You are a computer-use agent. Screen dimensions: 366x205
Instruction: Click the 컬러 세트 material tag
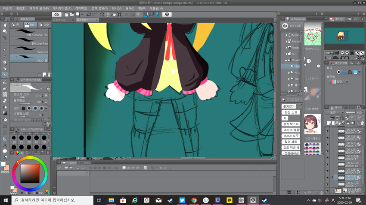click(x=291, y=142)
